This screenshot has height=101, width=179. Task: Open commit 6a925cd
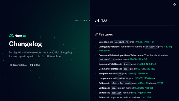[x=104, y=50]
